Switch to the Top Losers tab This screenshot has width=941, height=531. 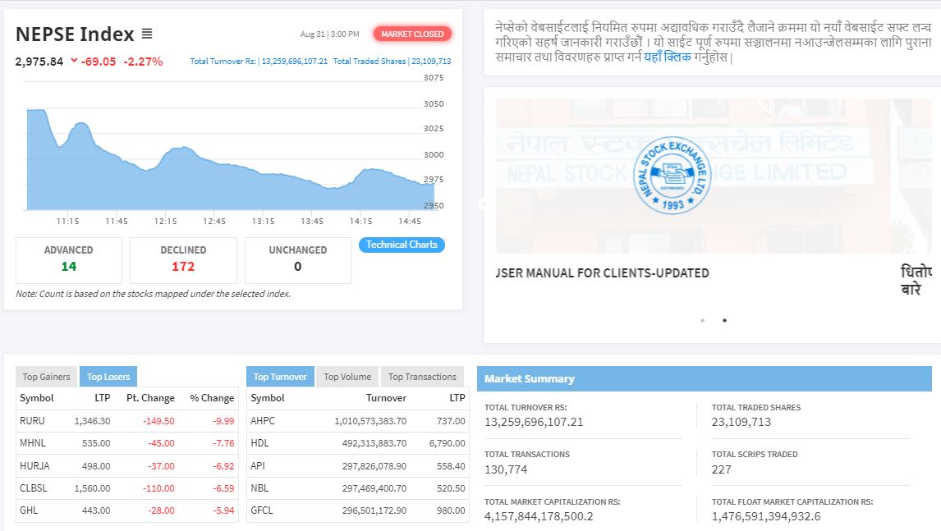108,377
